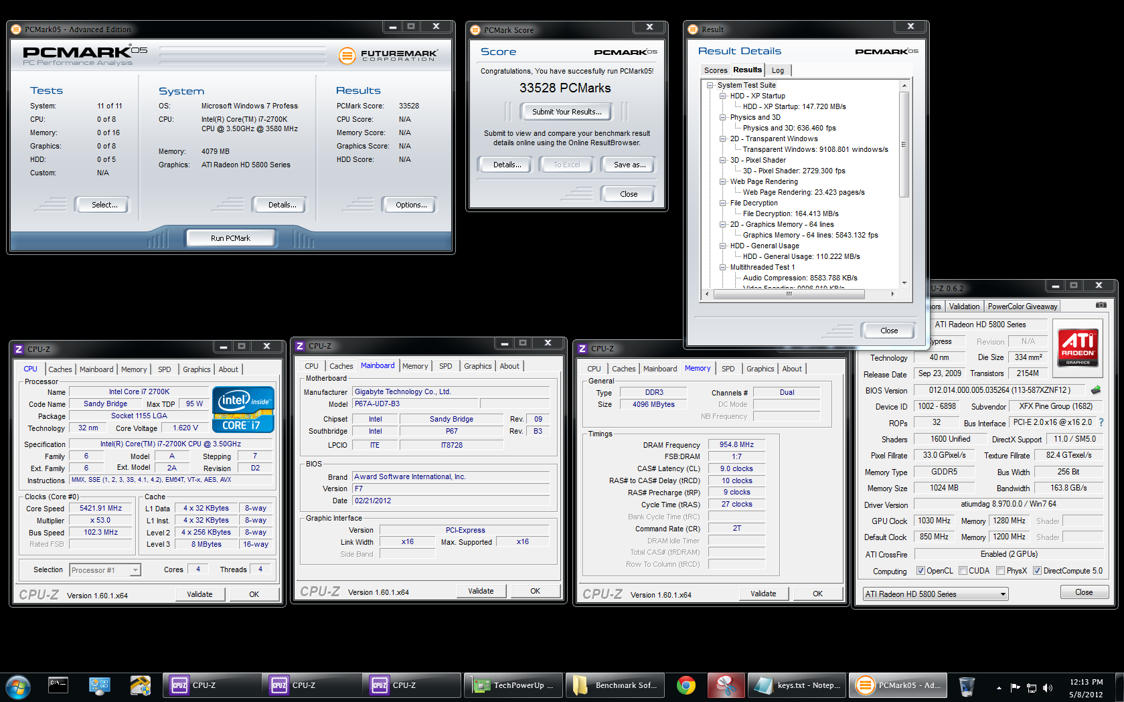Click Close button in the Result window

click(x=889, y=331)
